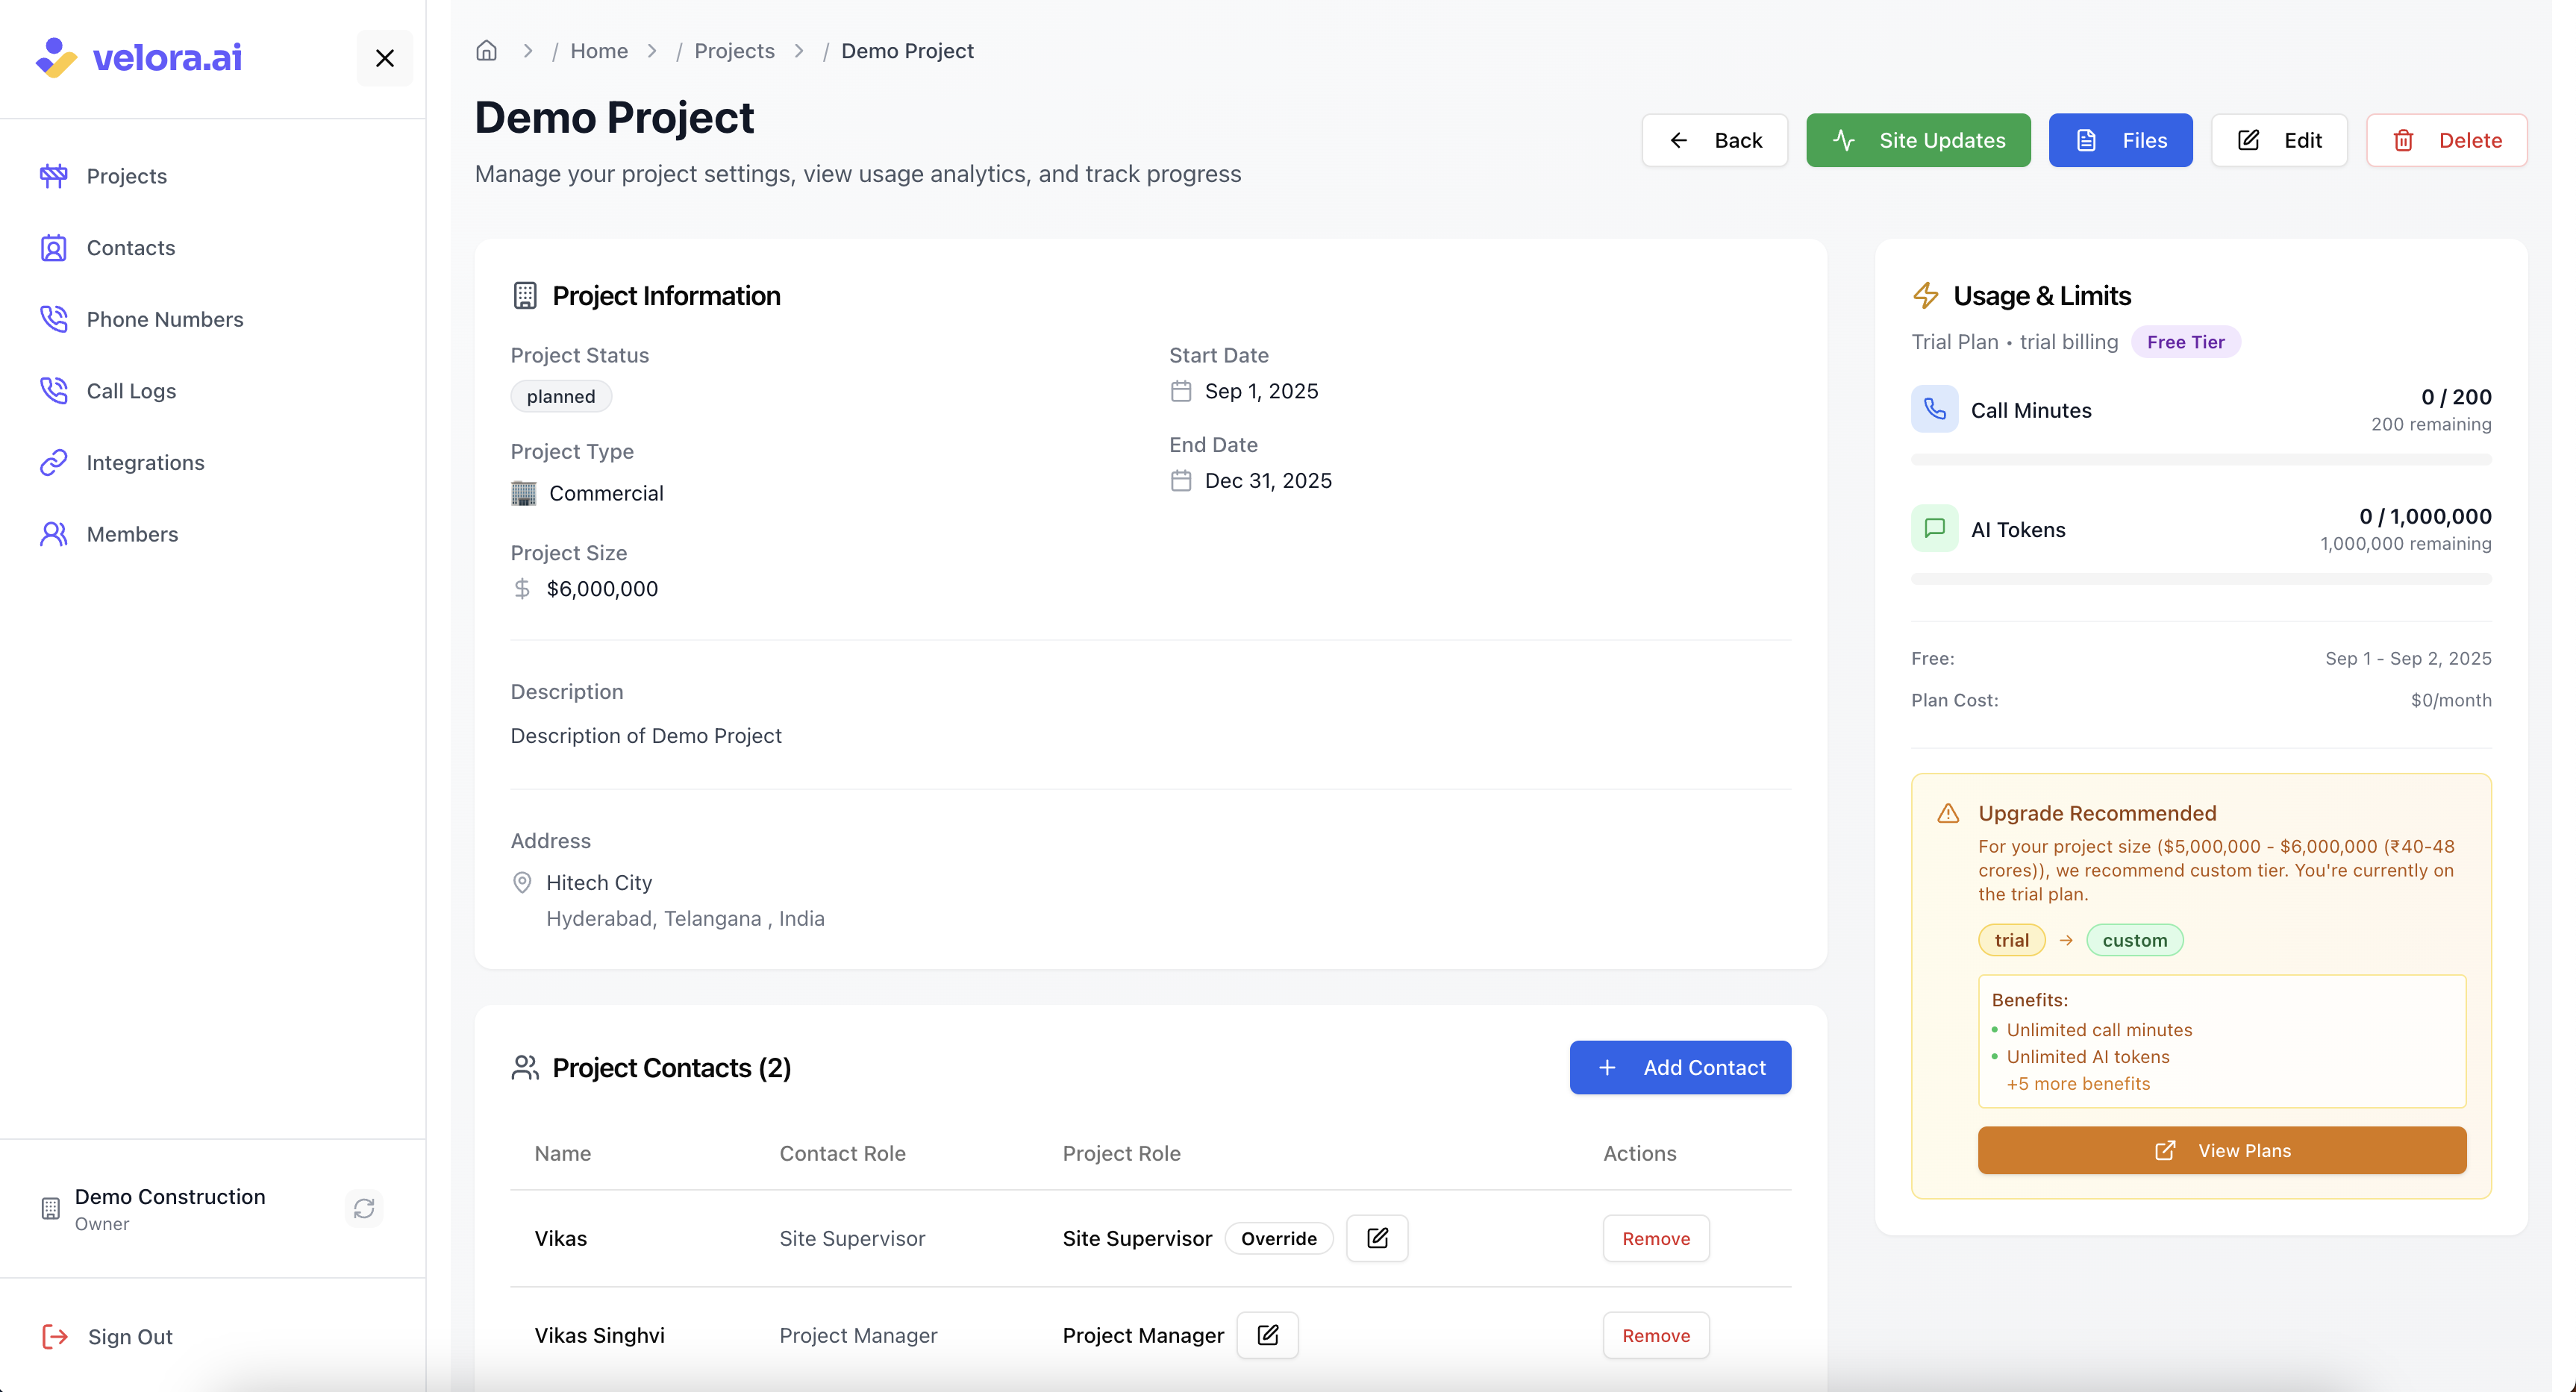This screenshot has height=1392, width=2576.
Task: Click the velora.ai logo
Action: (139, 58)
